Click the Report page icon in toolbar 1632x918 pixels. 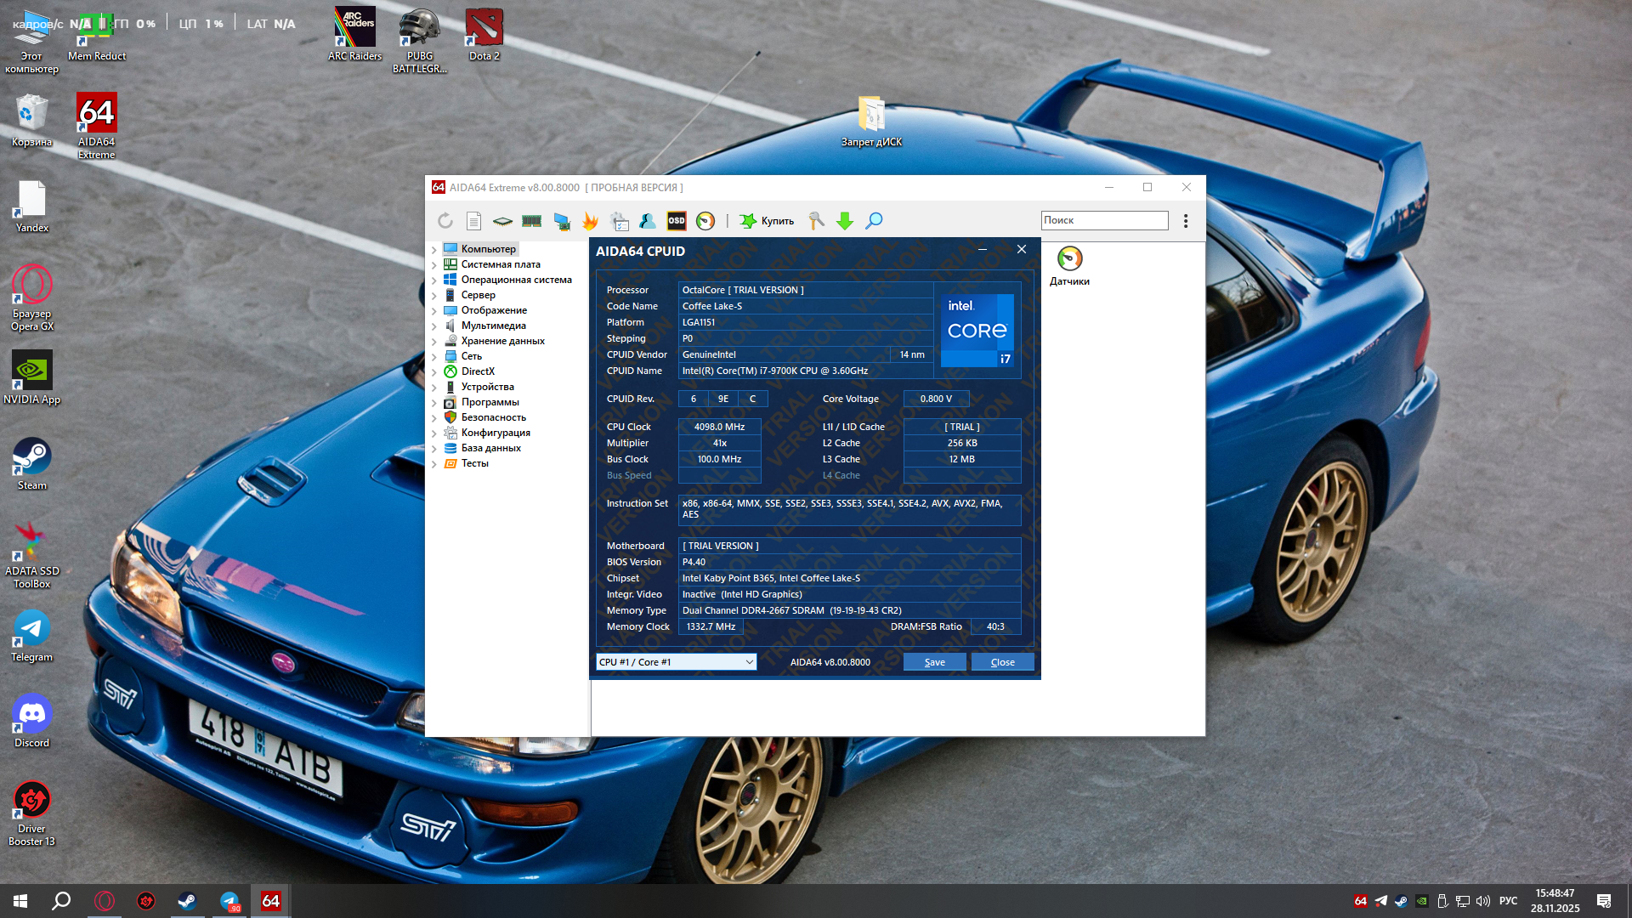point(473,221)
